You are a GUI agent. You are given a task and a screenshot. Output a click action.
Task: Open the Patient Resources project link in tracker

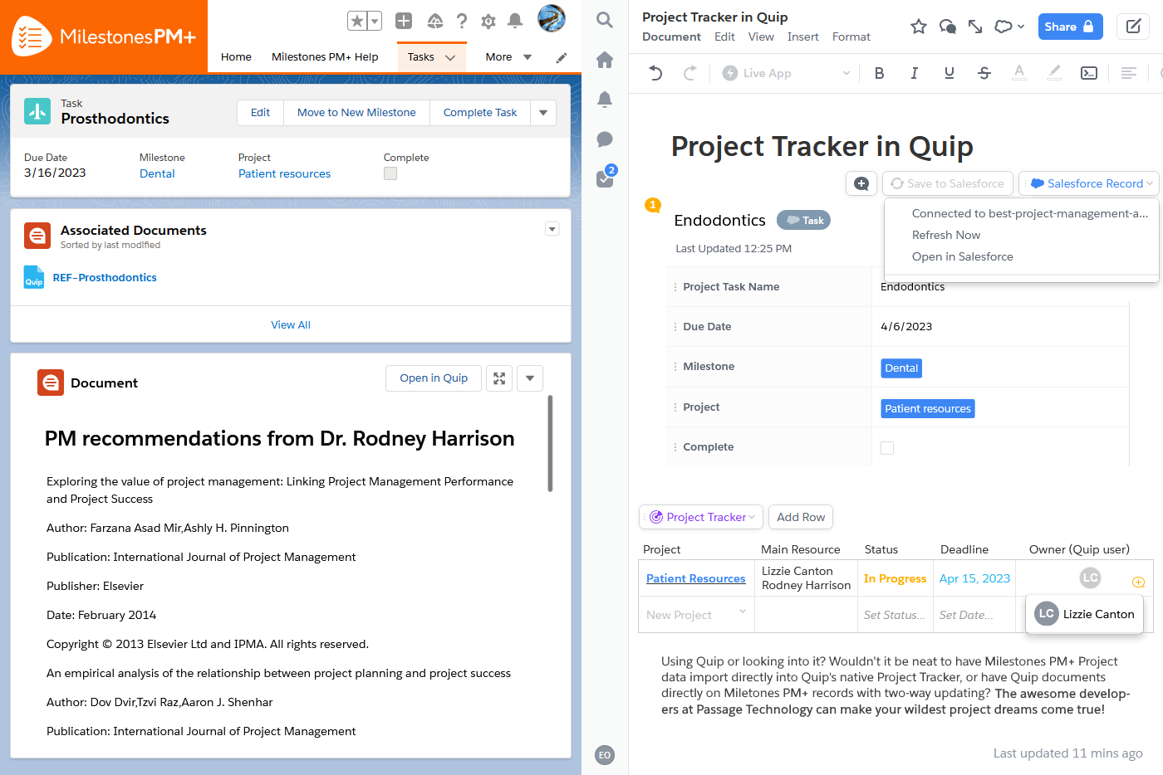[695, 578]
